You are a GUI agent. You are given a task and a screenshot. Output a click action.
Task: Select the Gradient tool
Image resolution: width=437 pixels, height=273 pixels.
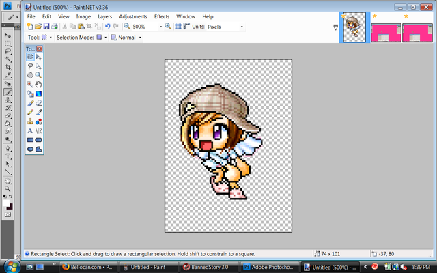point(38,94)
